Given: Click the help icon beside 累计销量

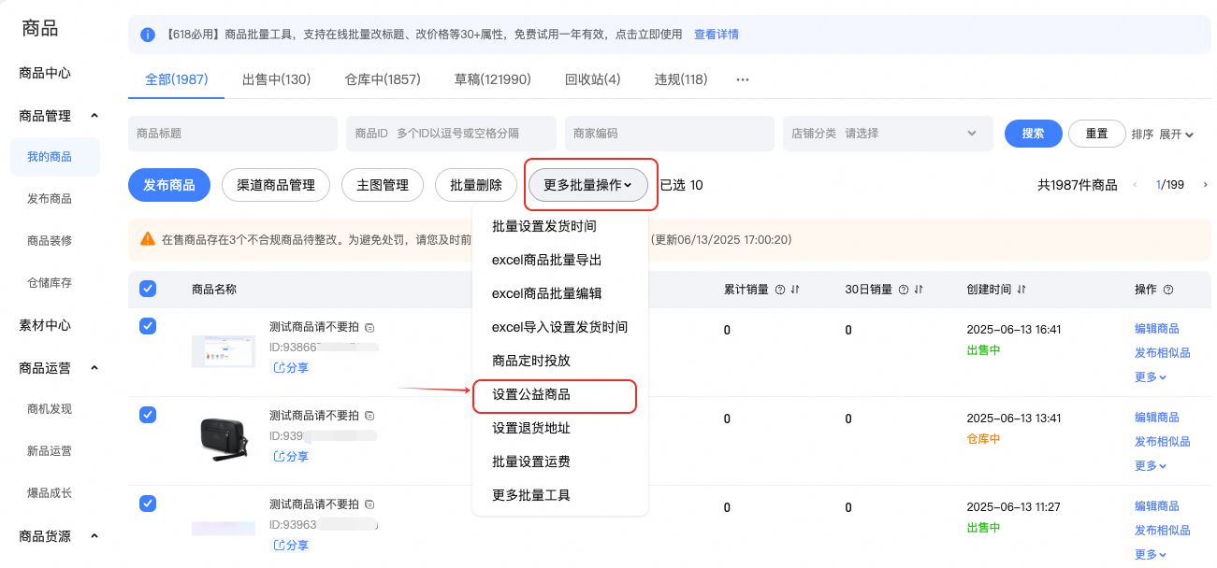Looking at the screenshot, I should click(x=779, y=290).
